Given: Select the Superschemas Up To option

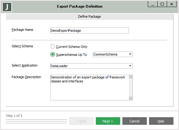Looking at the screenshot, I should click(53, 54).
